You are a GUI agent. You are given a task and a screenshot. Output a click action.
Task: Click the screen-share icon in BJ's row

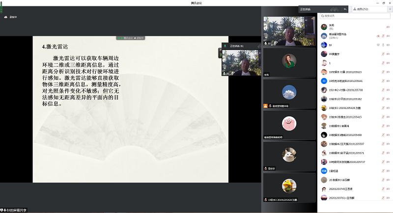(x=377, y=45)
